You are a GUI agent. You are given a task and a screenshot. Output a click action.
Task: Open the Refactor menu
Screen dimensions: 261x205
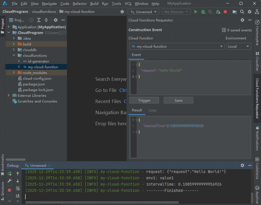[80, 4]
